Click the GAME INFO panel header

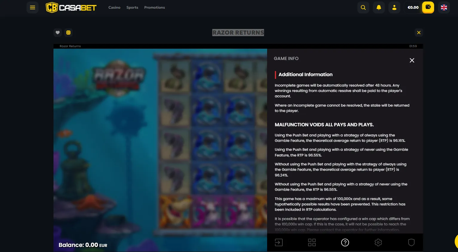(286, 59)
